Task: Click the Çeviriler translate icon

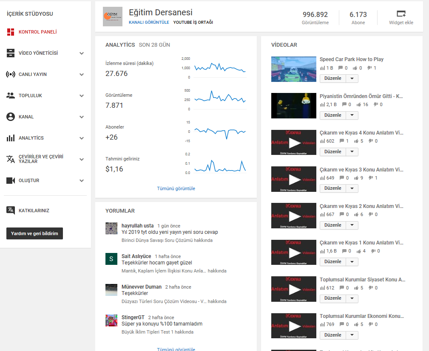Action: click(10, 159)
